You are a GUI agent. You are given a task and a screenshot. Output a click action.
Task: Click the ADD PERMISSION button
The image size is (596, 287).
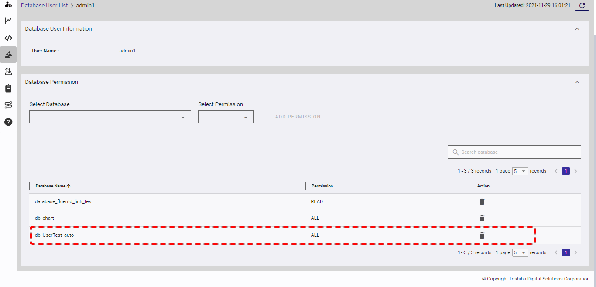[x=298, y=117]
